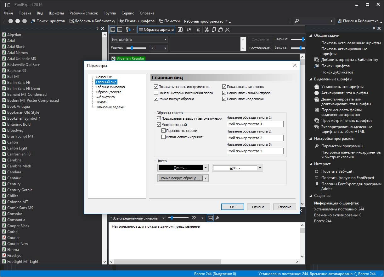Click Отмена button in dialog
384x277 pixels.
click(258, 207)
